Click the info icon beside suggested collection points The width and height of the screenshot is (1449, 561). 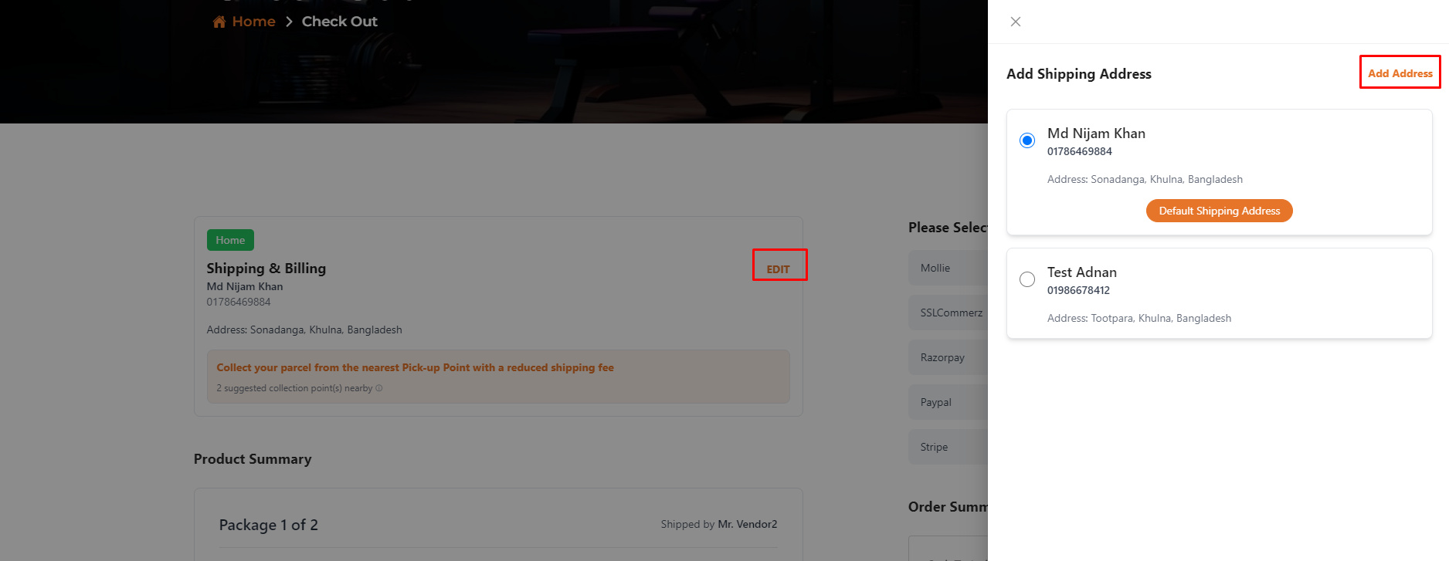379,388
